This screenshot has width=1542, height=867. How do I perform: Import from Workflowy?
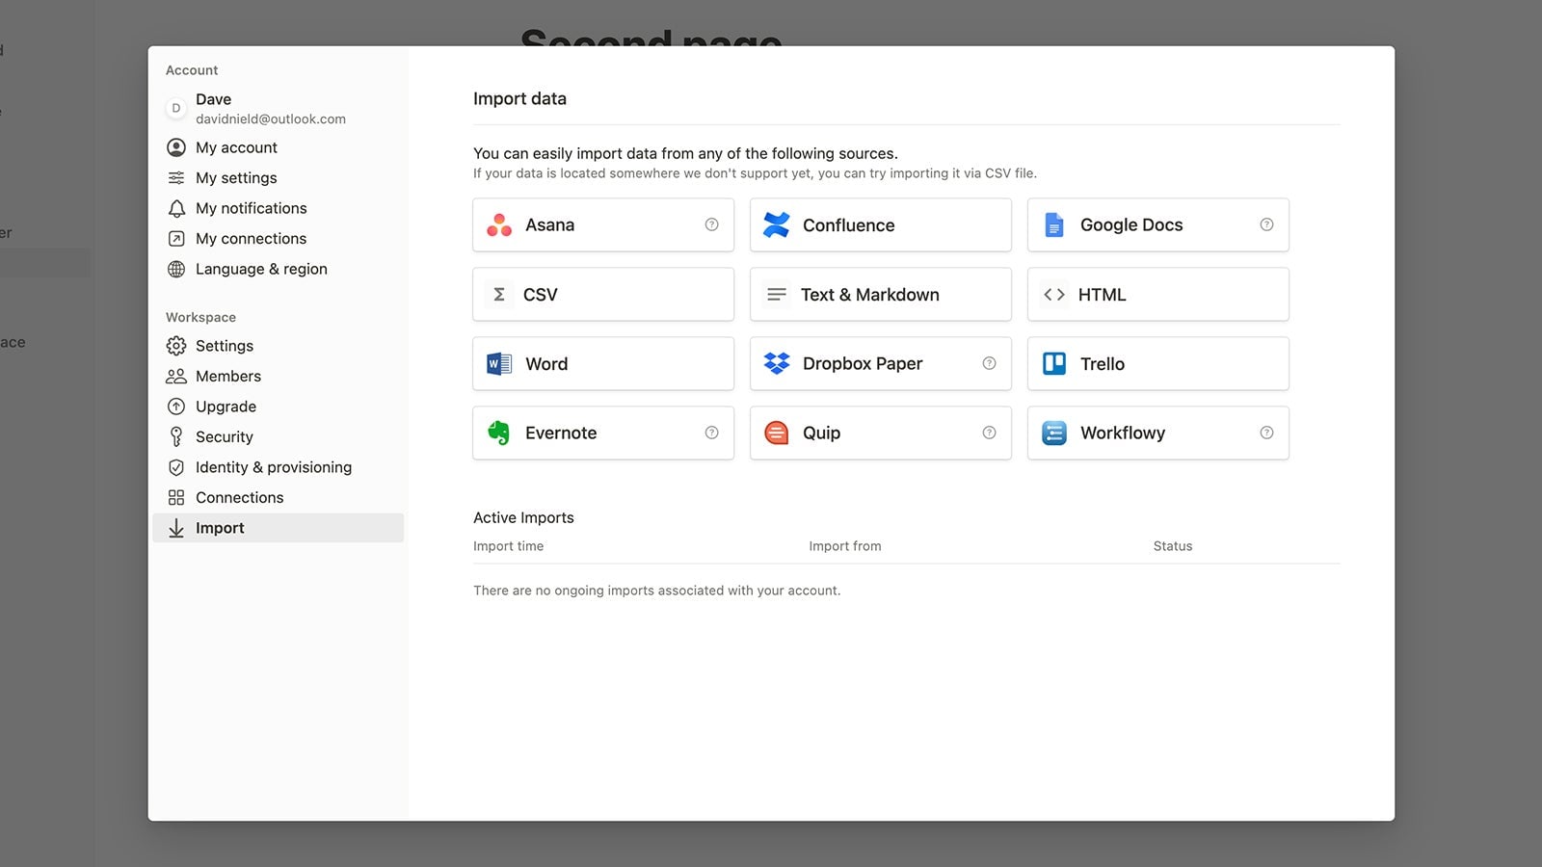[x=1158, y=433]
